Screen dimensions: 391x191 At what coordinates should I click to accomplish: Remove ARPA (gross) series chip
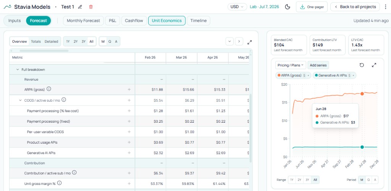click(308, 75)
